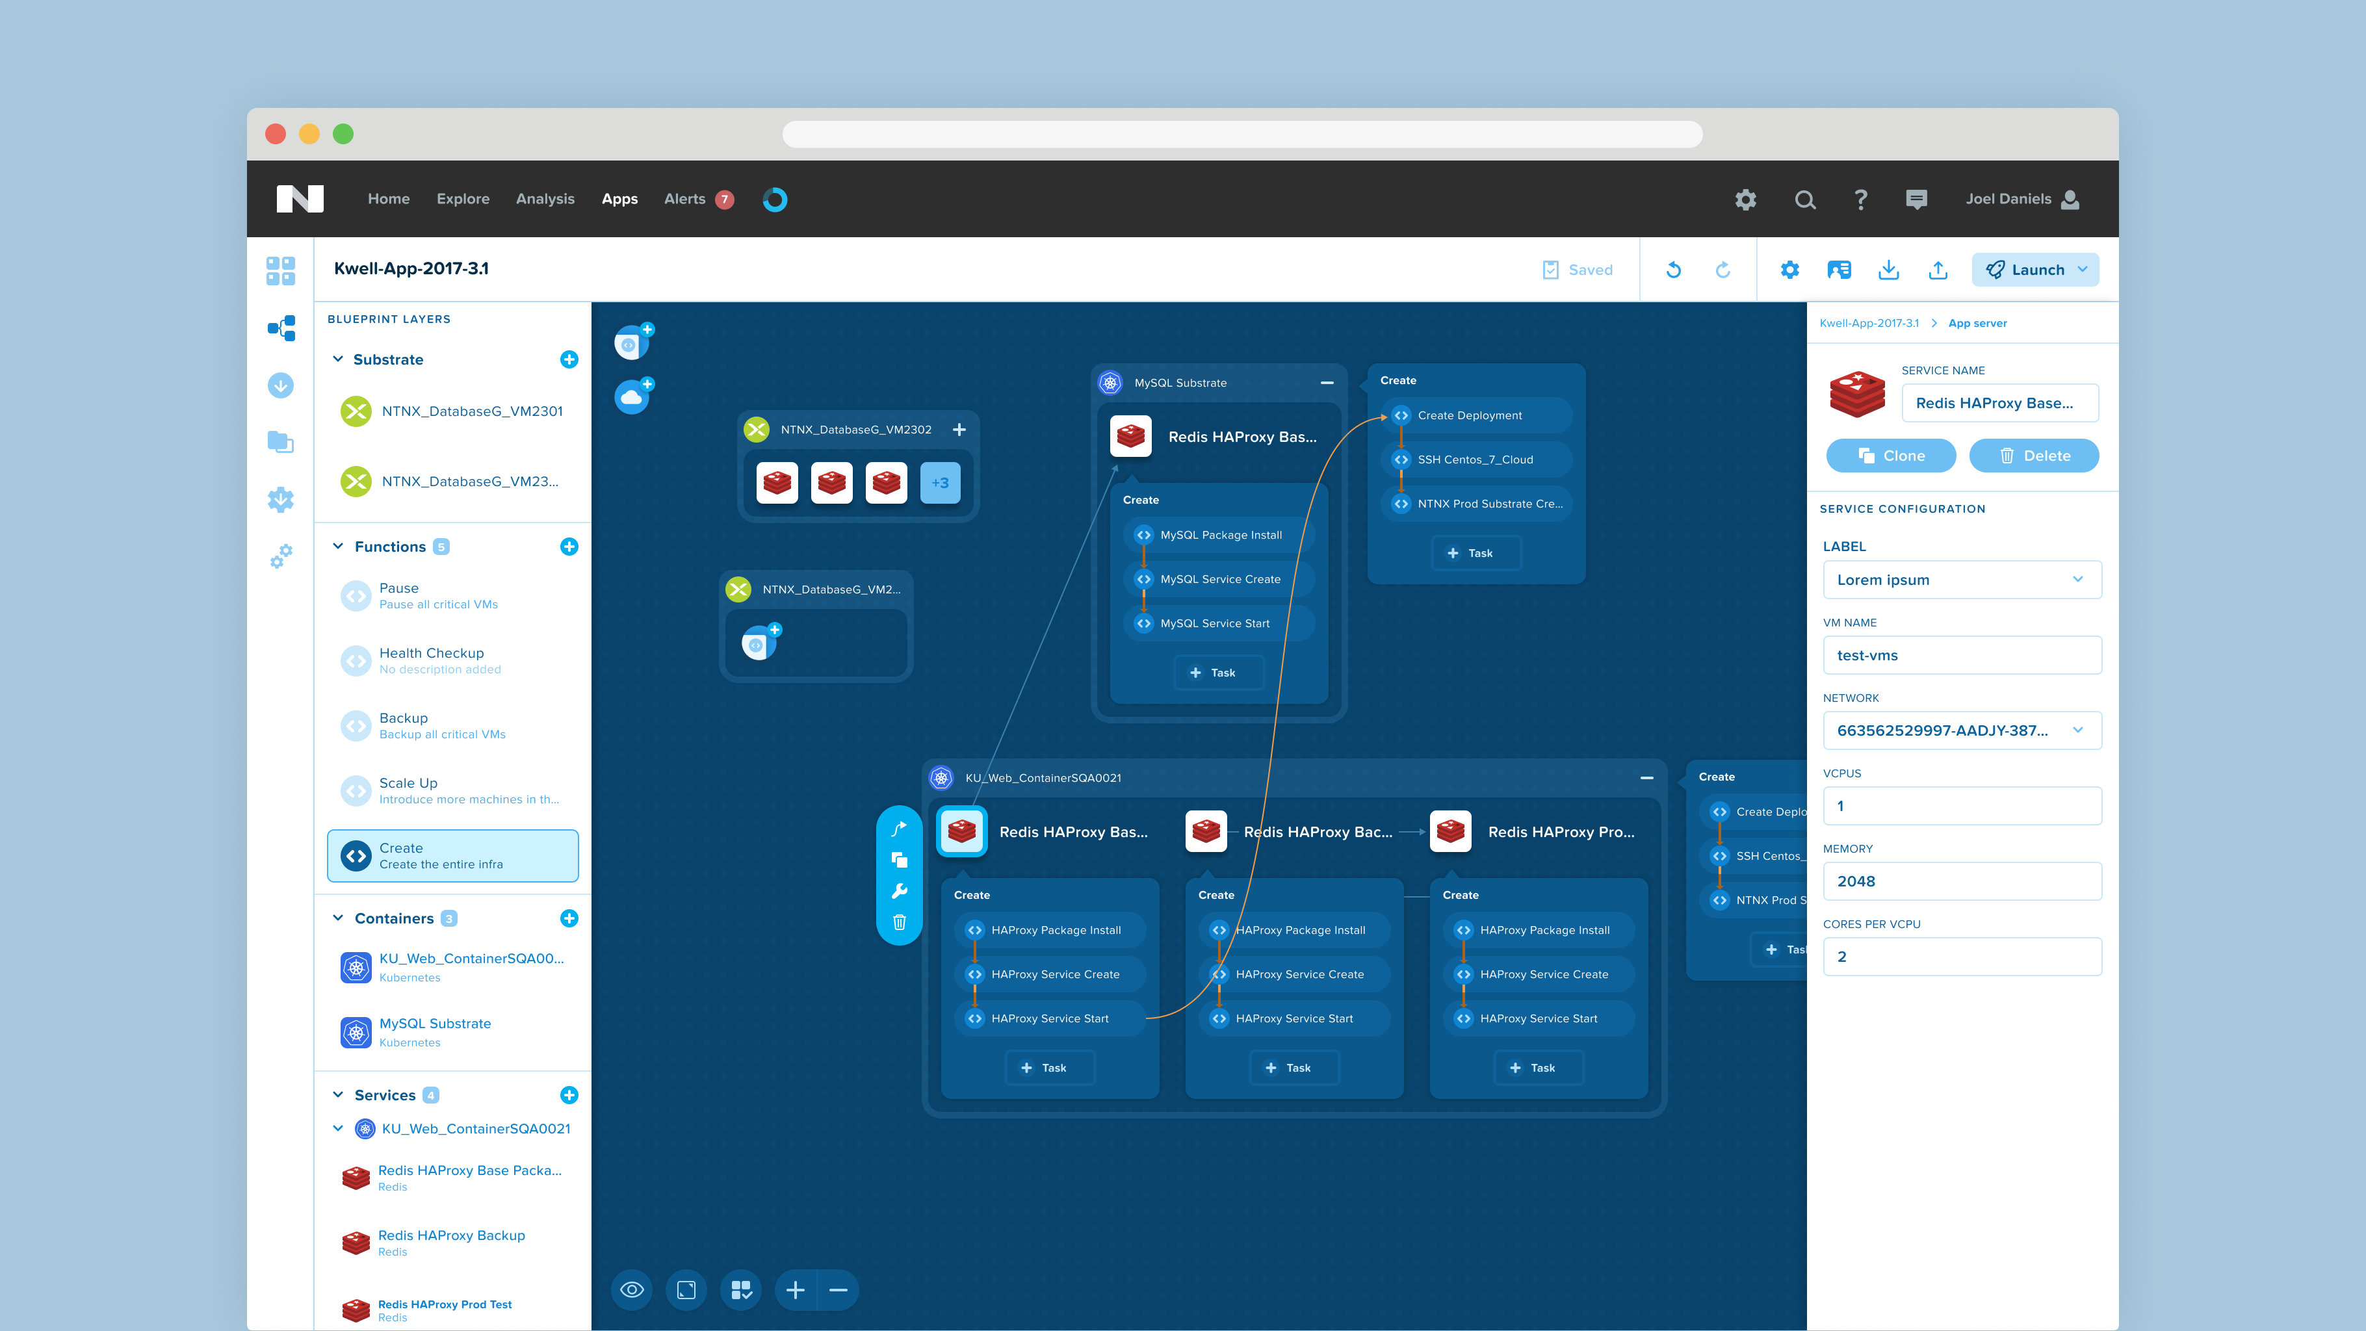2366x1331 pixels.
Task: Click the copy icon in canvas toolbar
Action: tap(899, 860)
